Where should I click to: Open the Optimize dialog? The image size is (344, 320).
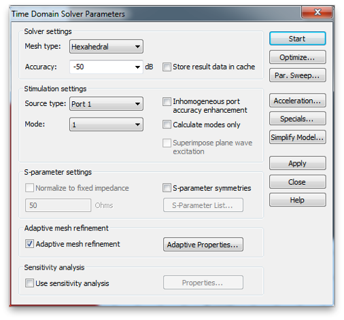pos(297,57)
